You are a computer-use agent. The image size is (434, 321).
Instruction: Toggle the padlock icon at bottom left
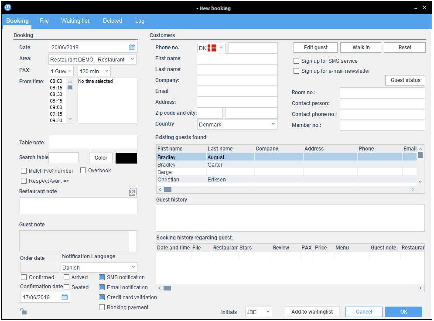click(x=24, y=311)
